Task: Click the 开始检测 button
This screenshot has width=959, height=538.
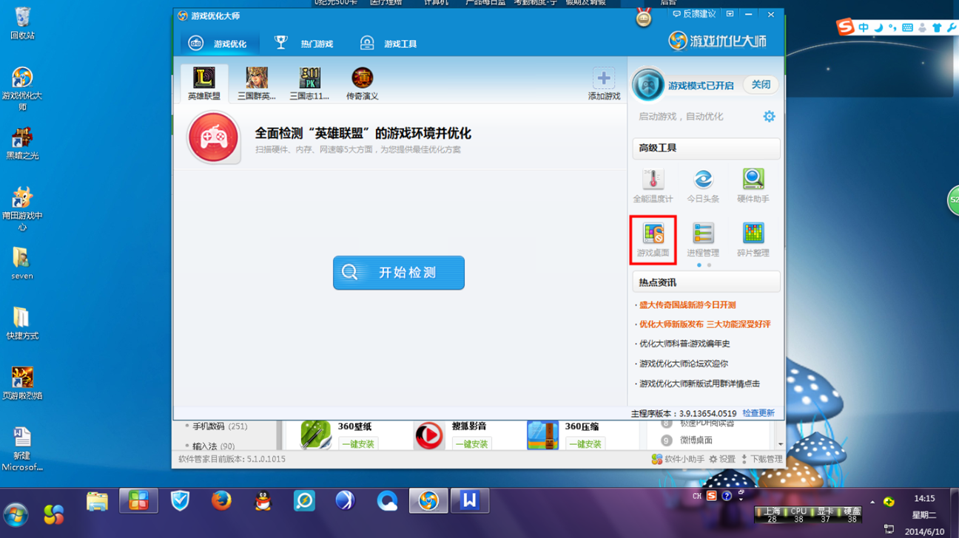Action: click(x=399, y=273)
